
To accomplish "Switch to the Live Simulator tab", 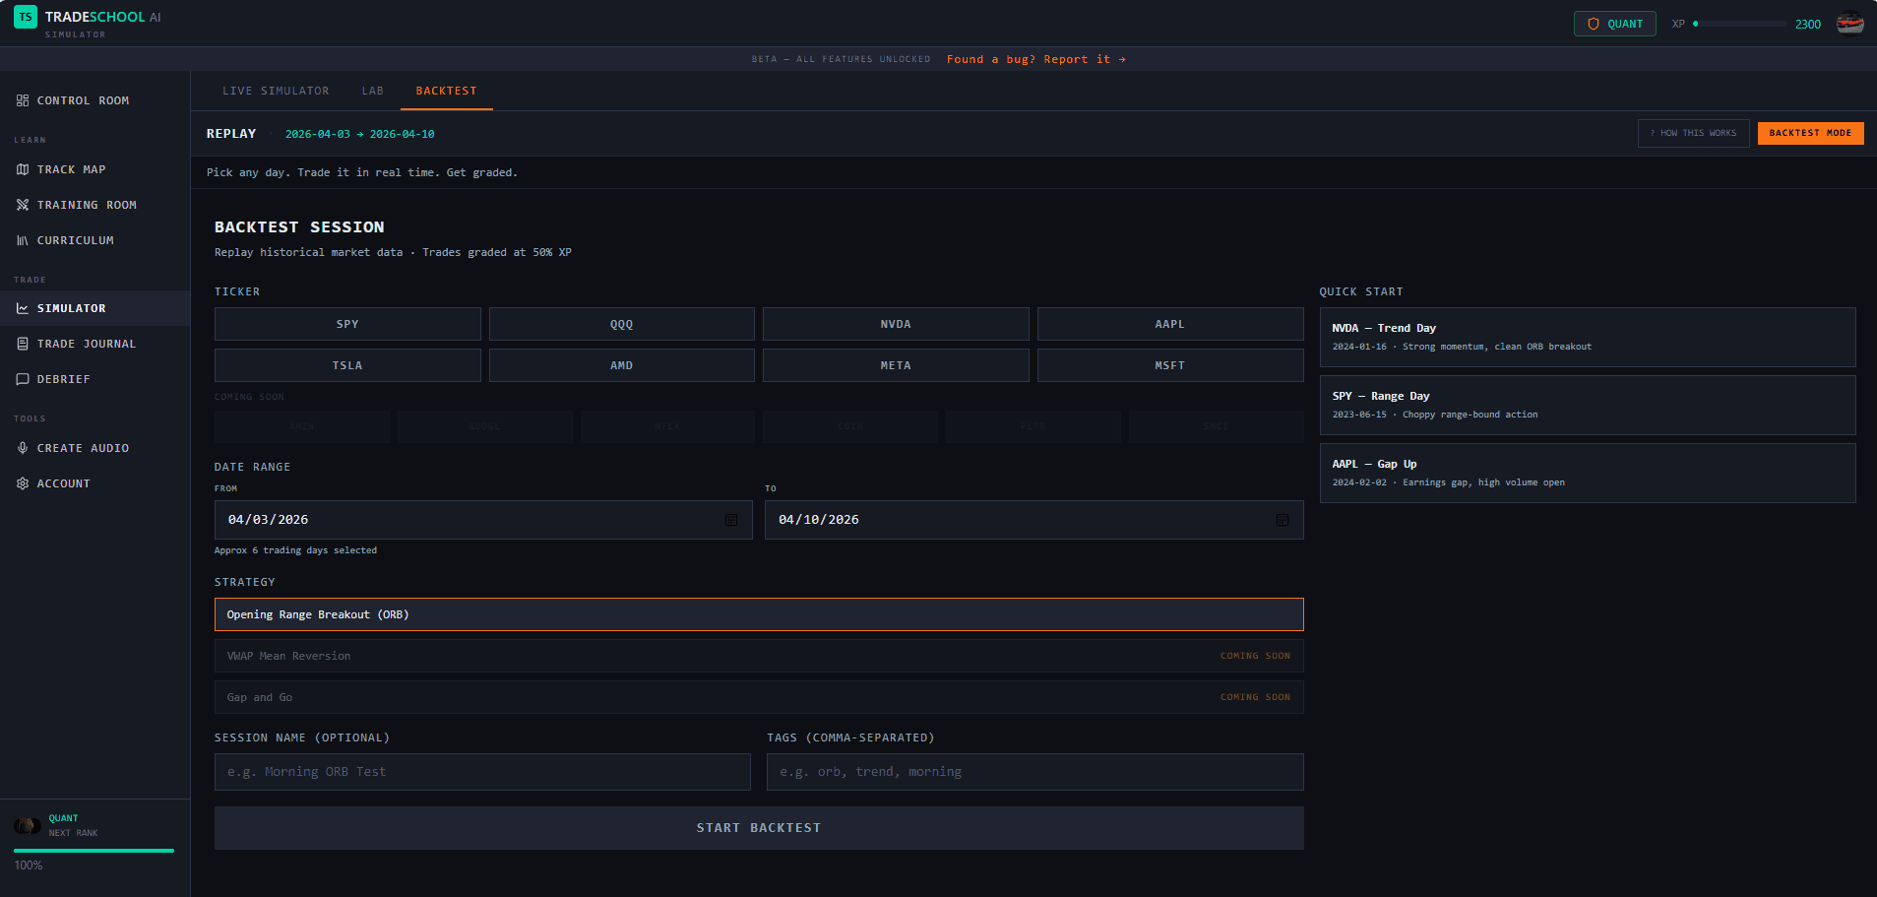I will coord(276,90).
